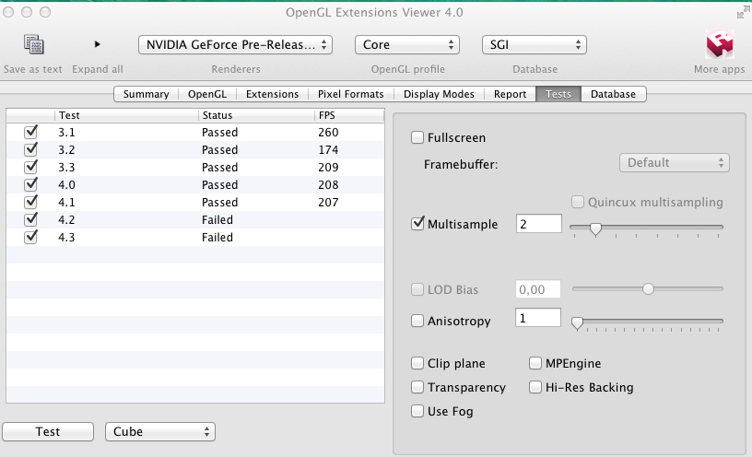Open the Renderers dropdown (NVIDIA GeForce)
Screen dimensions: 752x457
pyautogui.click(x=236, y=44)
